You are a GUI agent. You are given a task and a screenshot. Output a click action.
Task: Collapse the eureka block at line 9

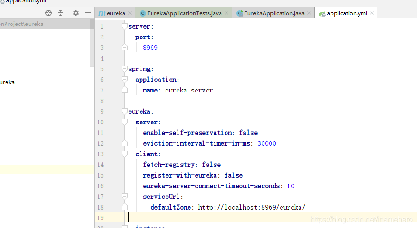pos(124,111)
